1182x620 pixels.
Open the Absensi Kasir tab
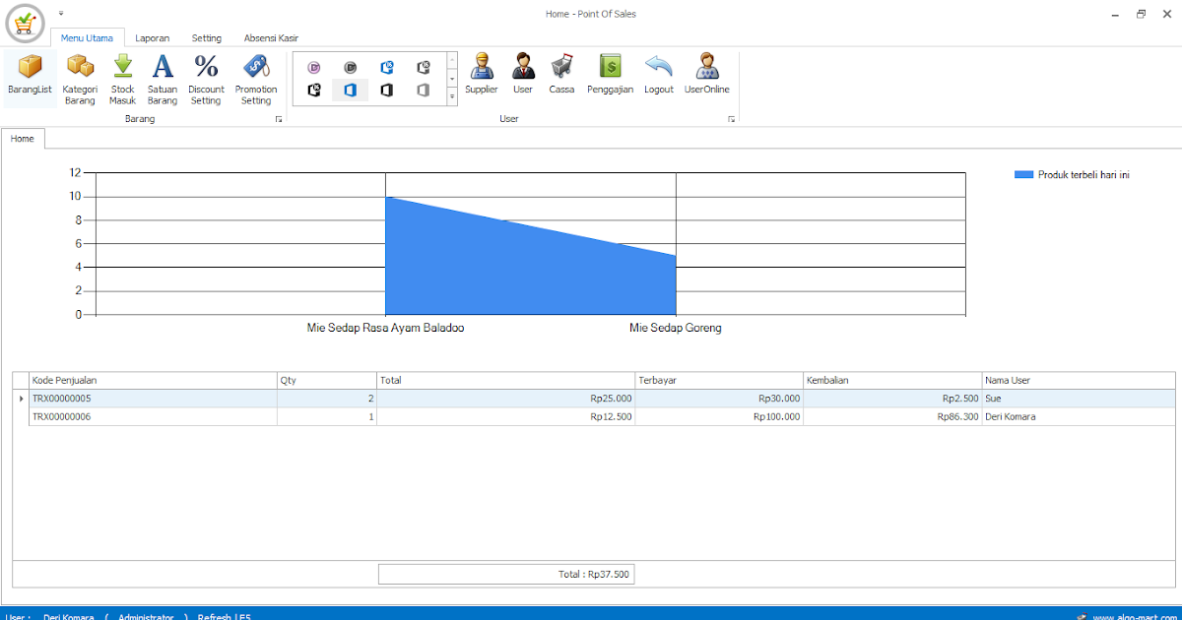coord(270,38)
